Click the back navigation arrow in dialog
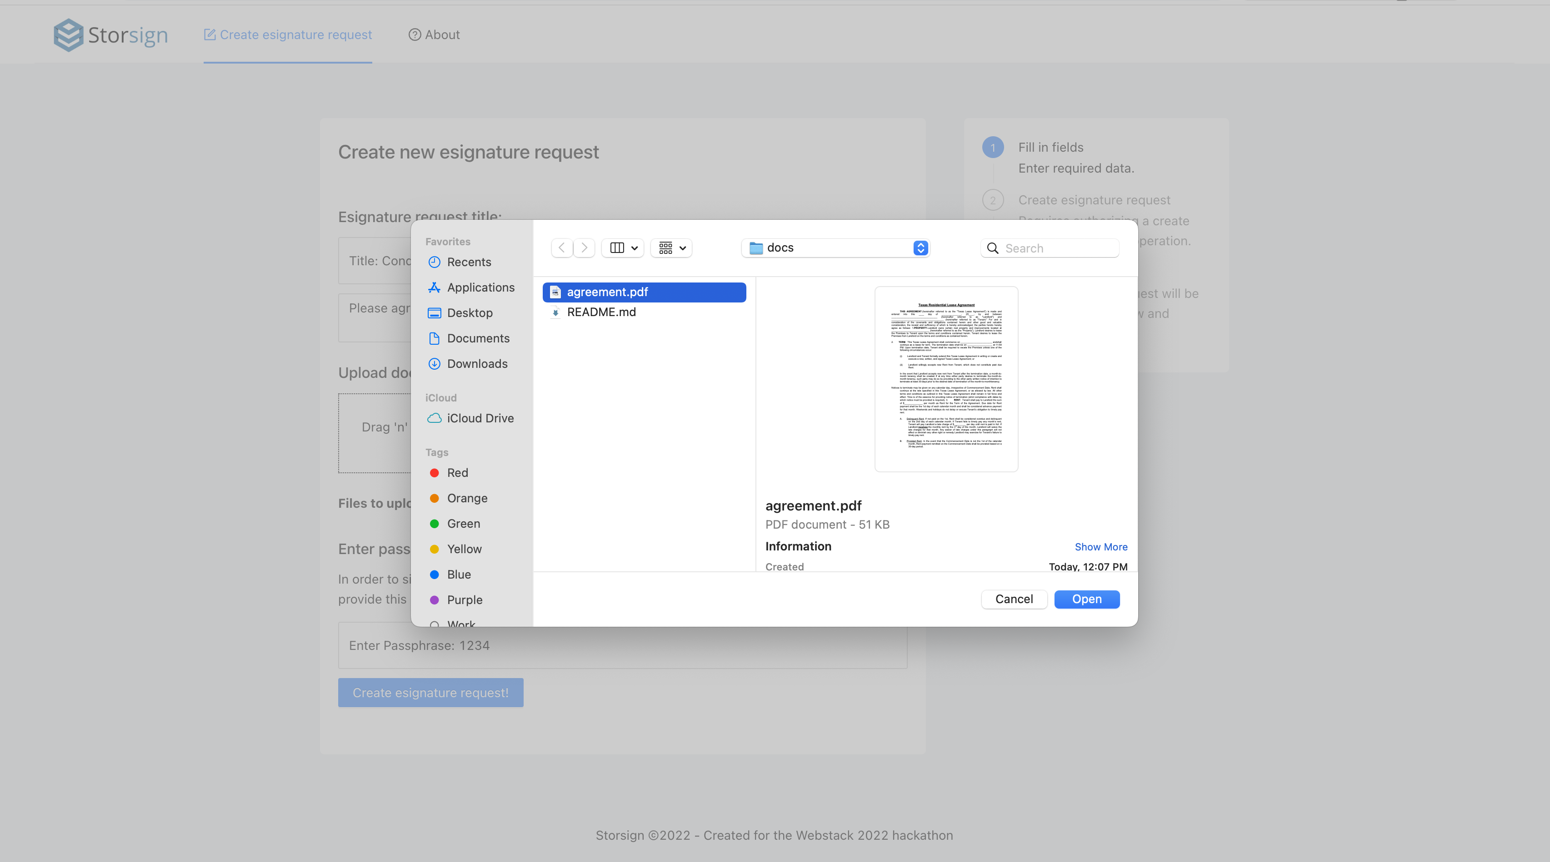This screenshot has width=1550, height=862. click(561, 248)
